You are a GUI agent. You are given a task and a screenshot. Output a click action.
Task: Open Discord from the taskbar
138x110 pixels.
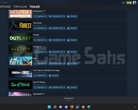pos(66,107)
